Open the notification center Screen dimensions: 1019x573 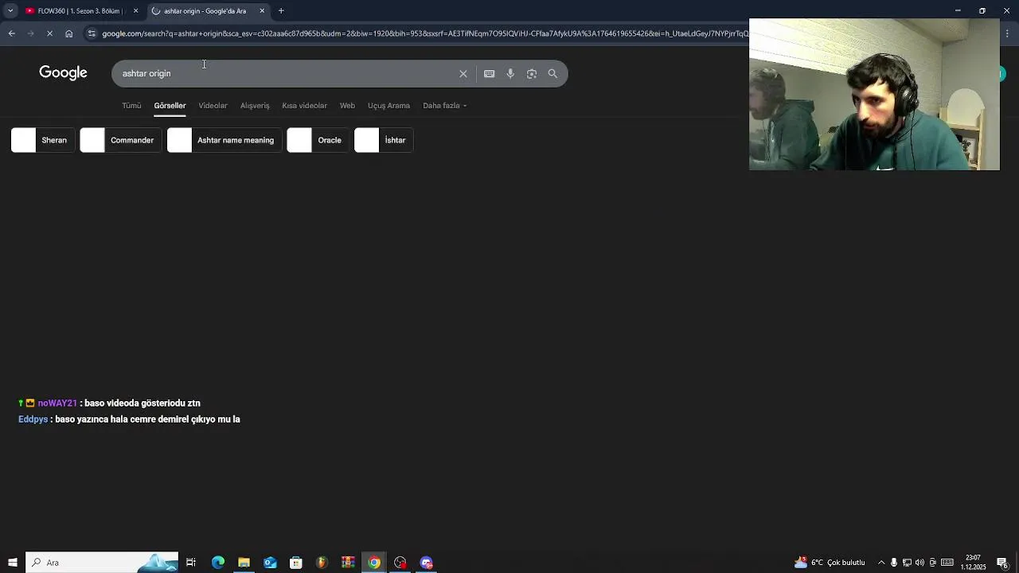point(1002,563)
